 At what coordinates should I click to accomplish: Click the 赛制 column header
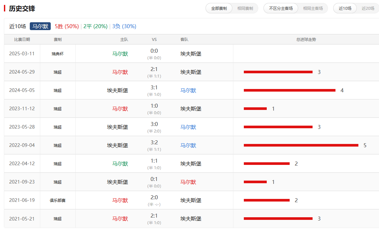[58, 39]
